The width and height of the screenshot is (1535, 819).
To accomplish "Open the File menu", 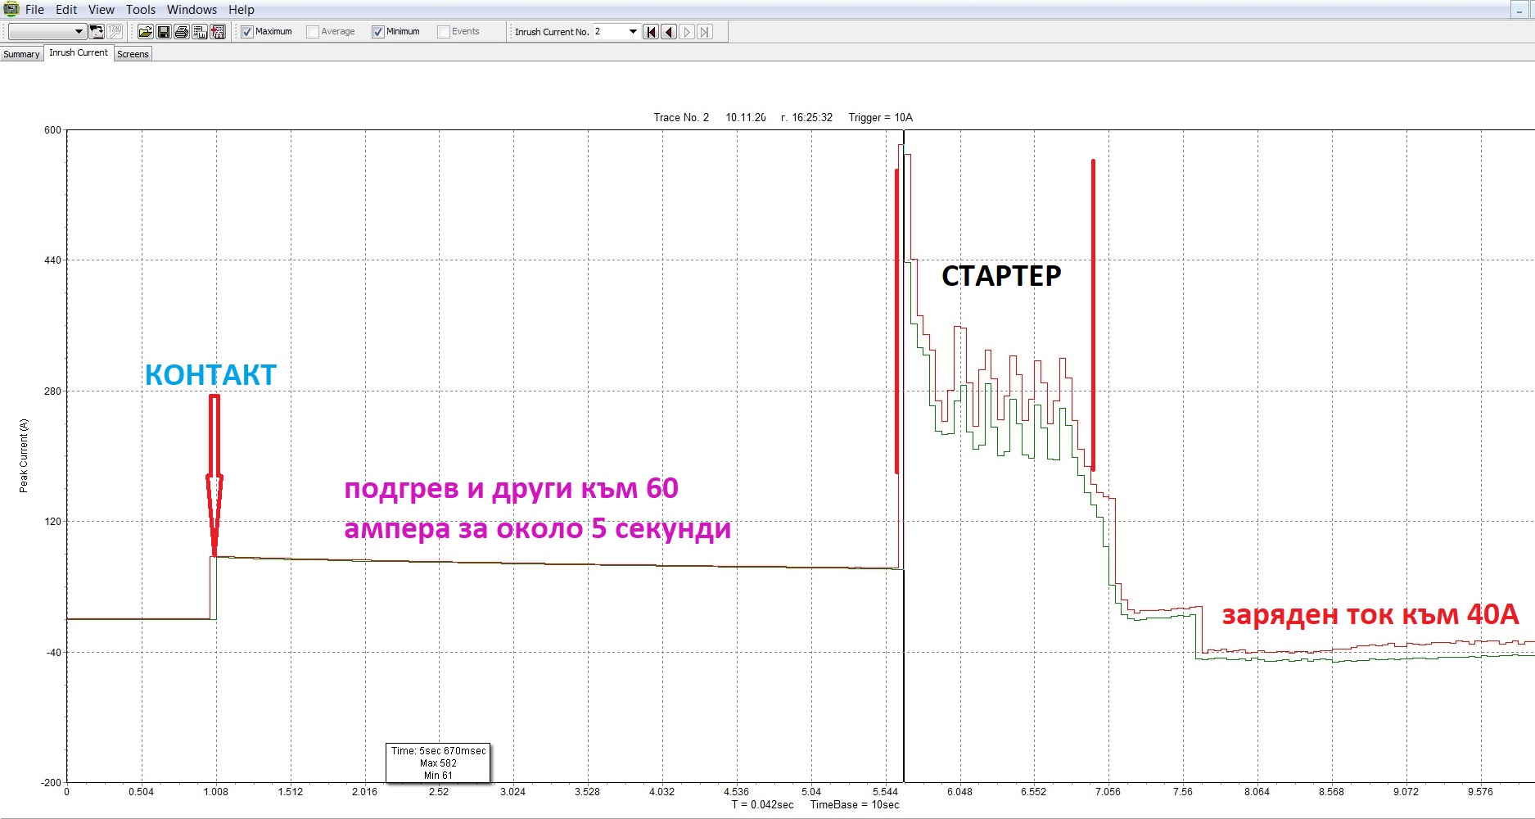I will 34,10.
